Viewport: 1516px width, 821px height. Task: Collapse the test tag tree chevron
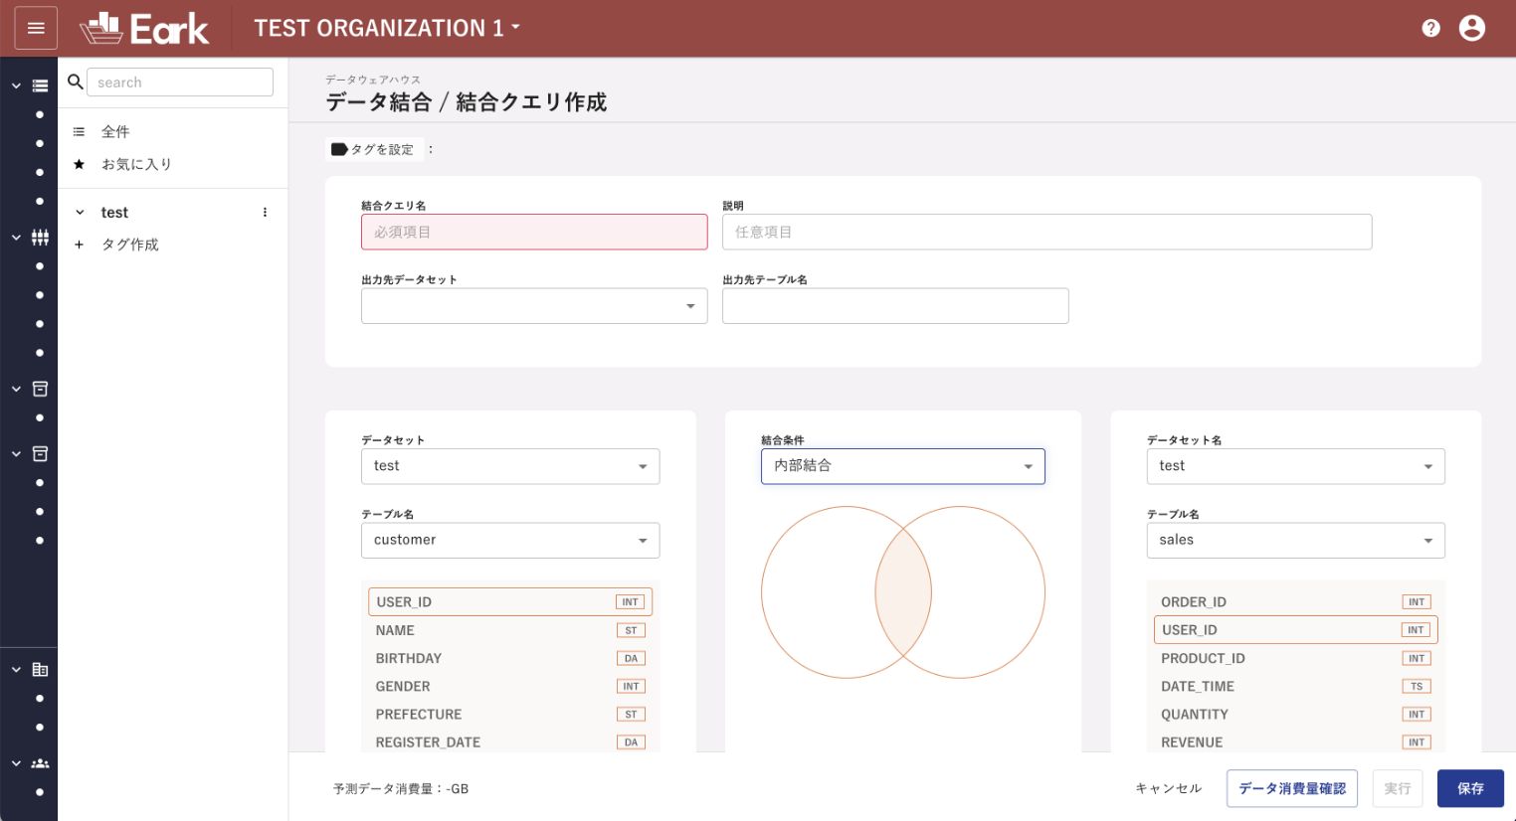click(x=80, y=212)
